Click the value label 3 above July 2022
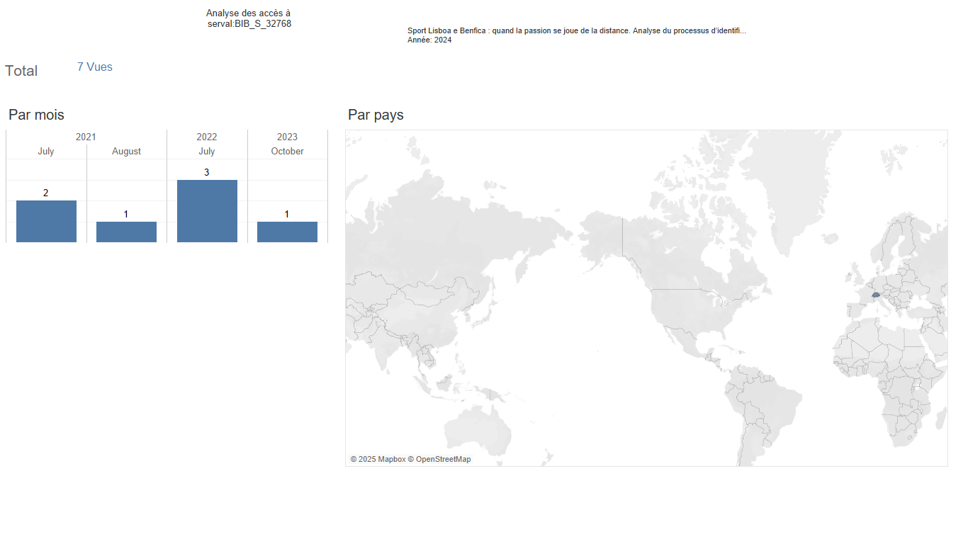This screenshot has height=544, width=968. point(207,172)
